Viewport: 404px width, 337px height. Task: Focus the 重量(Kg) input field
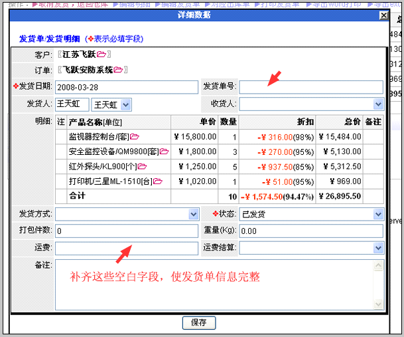click(x=310, y=231)
